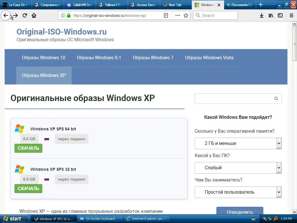Screen dimensions: 297x223
Task: Click the orange magnifier tray icon
Action: point(276,219)
